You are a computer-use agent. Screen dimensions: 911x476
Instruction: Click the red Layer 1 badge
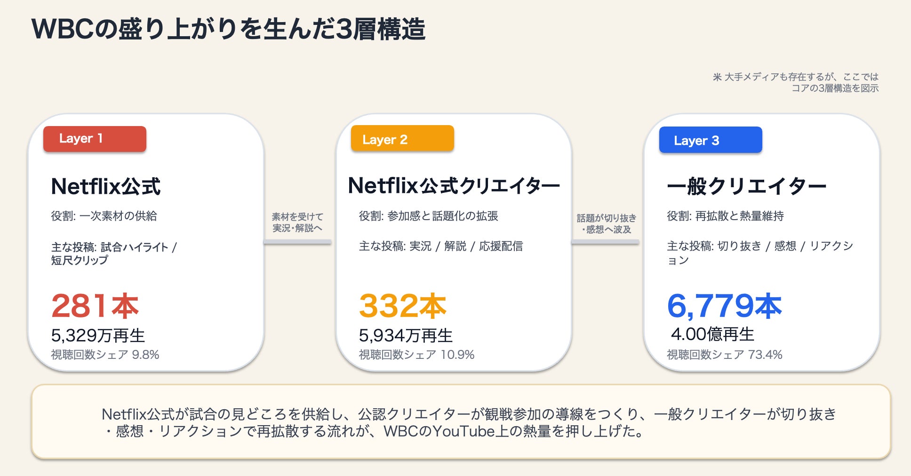point(95,139)
